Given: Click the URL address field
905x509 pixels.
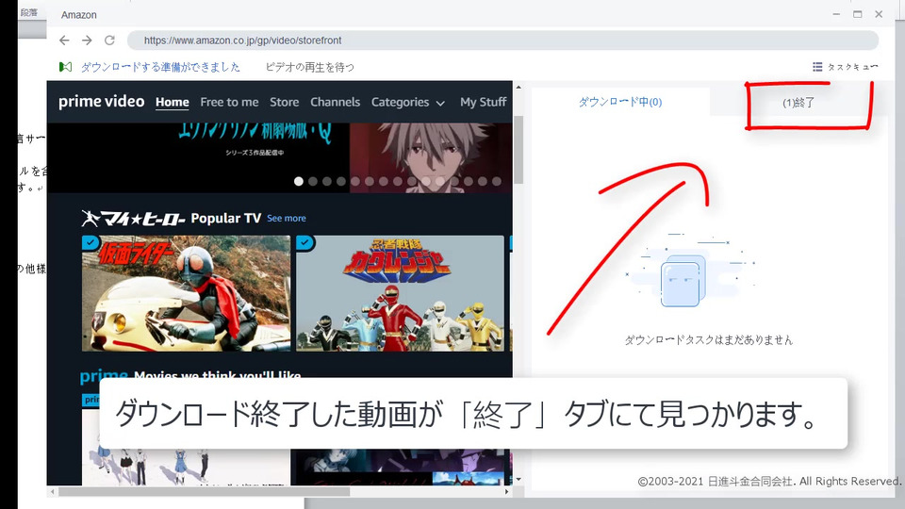Looking at the screenshot, I should click(x=502, y=41).
